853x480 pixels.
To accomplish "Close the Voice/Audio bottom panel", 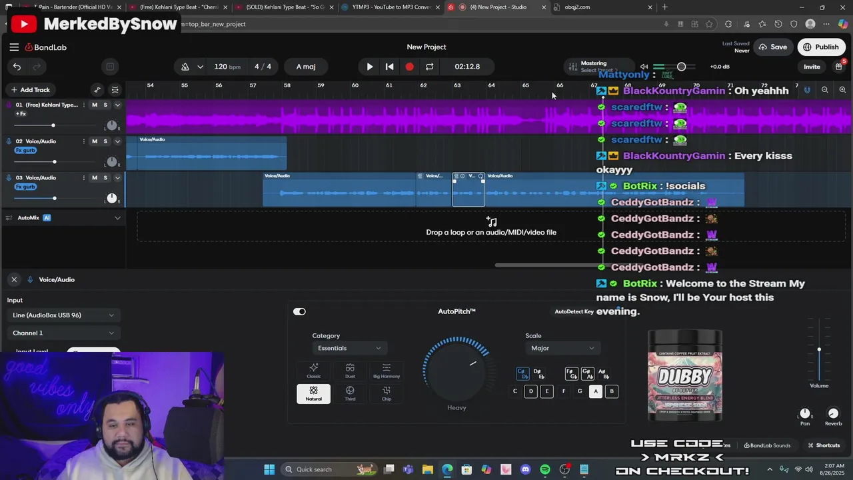I will [14, 280].
